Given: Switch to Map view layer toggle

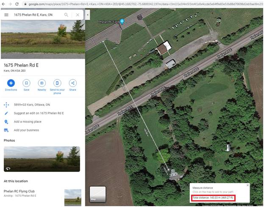Looking at the screenshot, I should click(97, 194).
